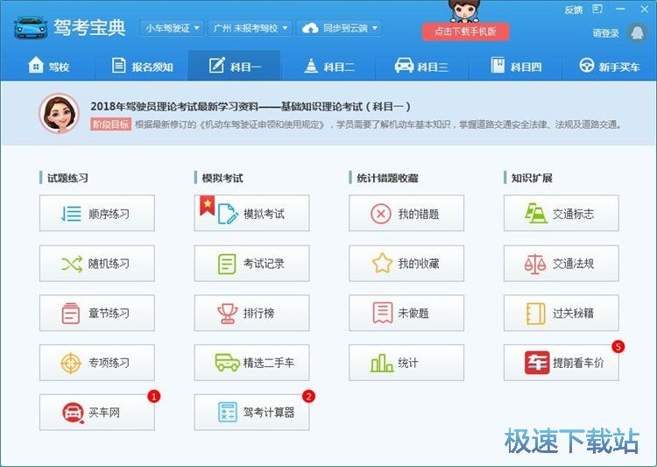Click the red 点击下载手机版 button

tap(465, 32)
